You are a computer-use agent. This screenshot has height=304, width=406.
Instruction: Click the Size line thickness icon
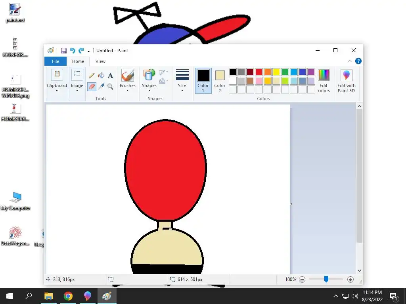182,75
